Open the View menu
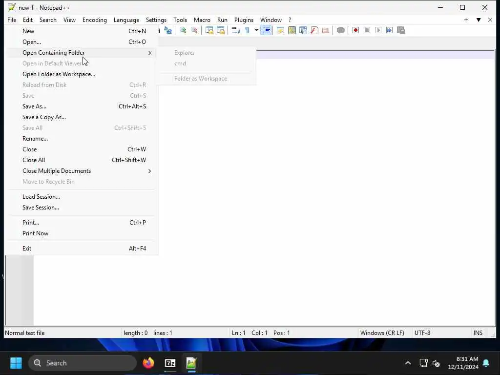500x375 pixels. tap(69, 20)
